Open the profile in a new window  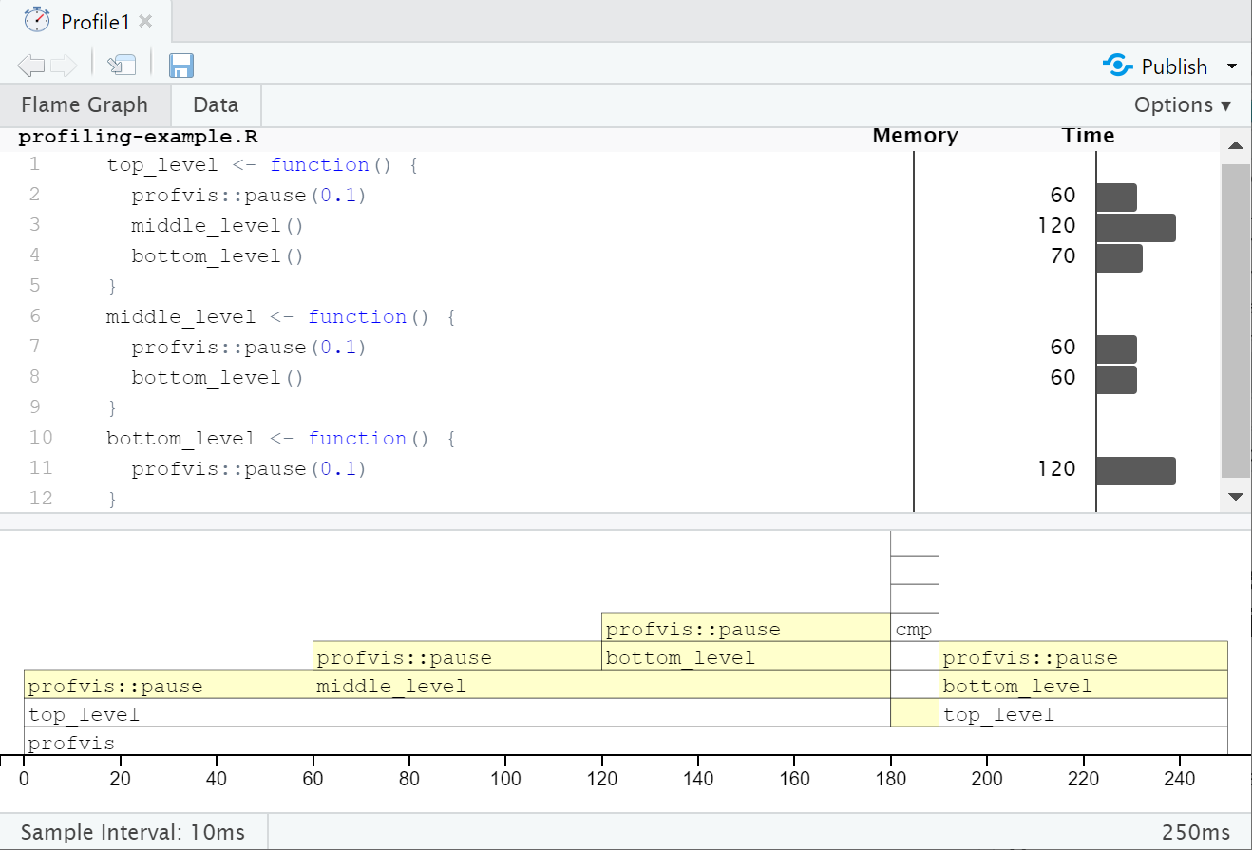click(122, 65)
